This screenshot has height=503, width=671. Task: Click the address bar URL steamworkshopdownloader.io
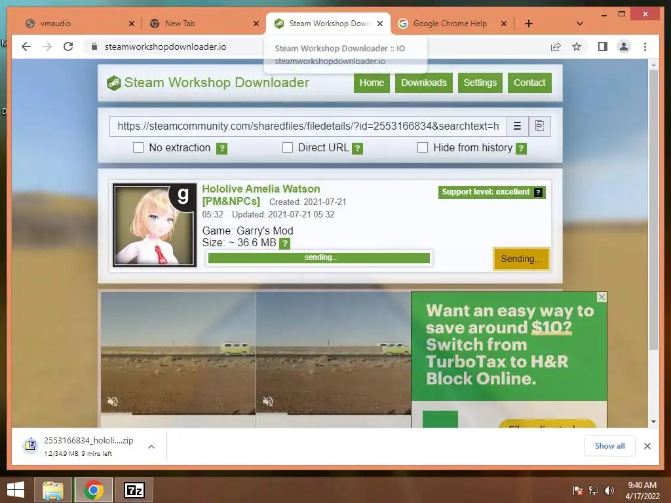[165, 47]
